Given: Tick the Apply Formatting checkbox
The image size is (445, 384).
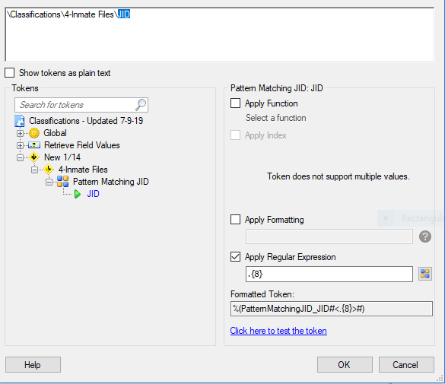Looking at the screenshot, I should pos(235,220).
